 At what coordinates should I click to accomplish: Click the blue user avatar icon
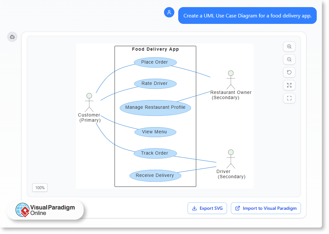pos(169,12)
